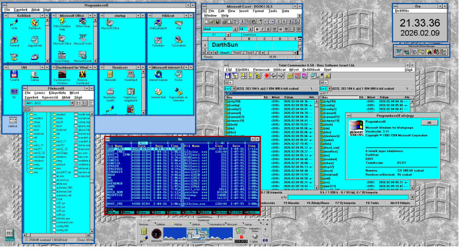463x251 pixels.
Task: Select the Terminal icon in Kellékek
Action: pos(14,42)
